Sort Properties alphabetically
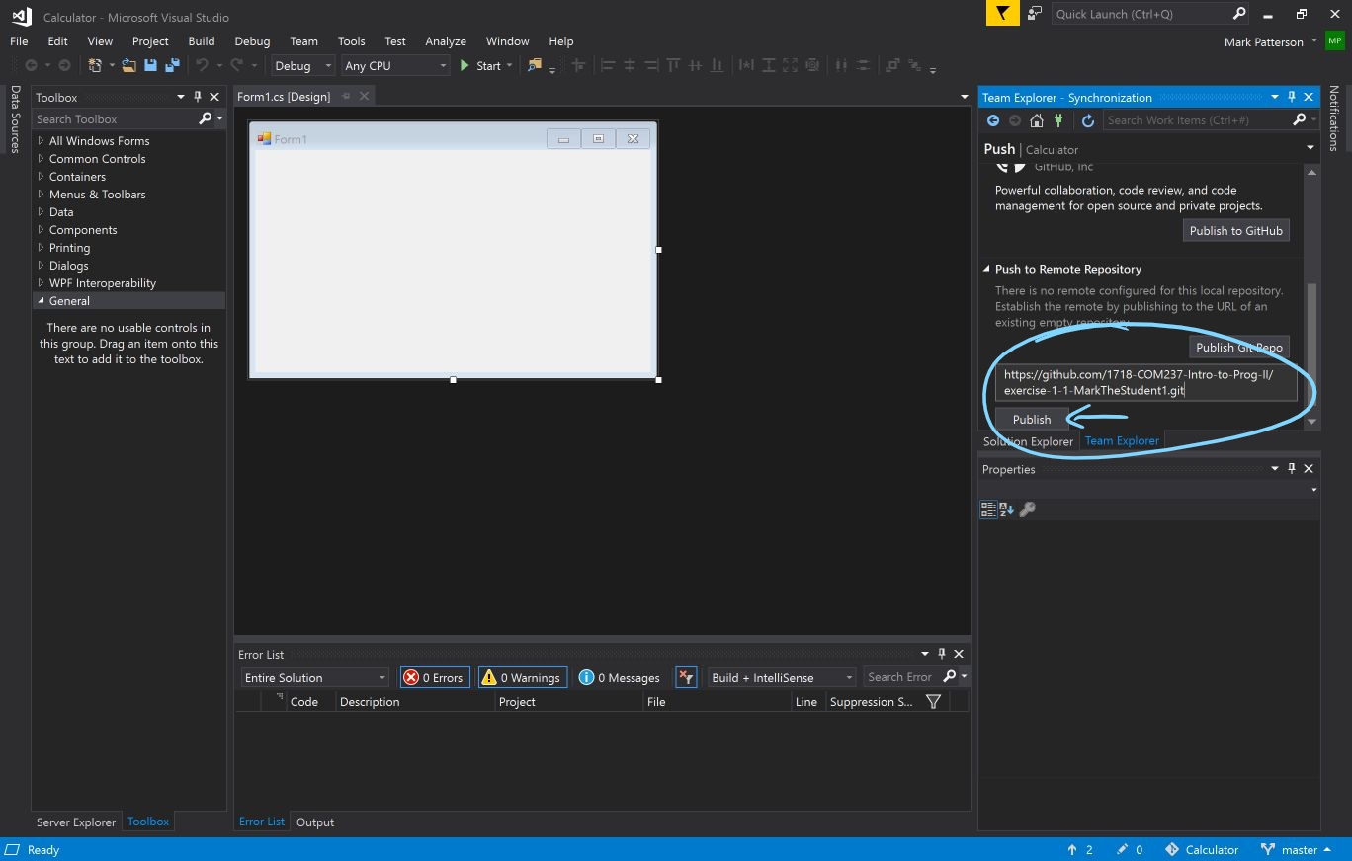 click(1007, 509)
